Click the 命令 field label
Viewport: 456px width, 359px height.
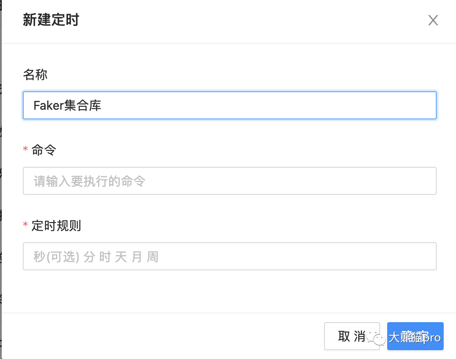(44, 151)
